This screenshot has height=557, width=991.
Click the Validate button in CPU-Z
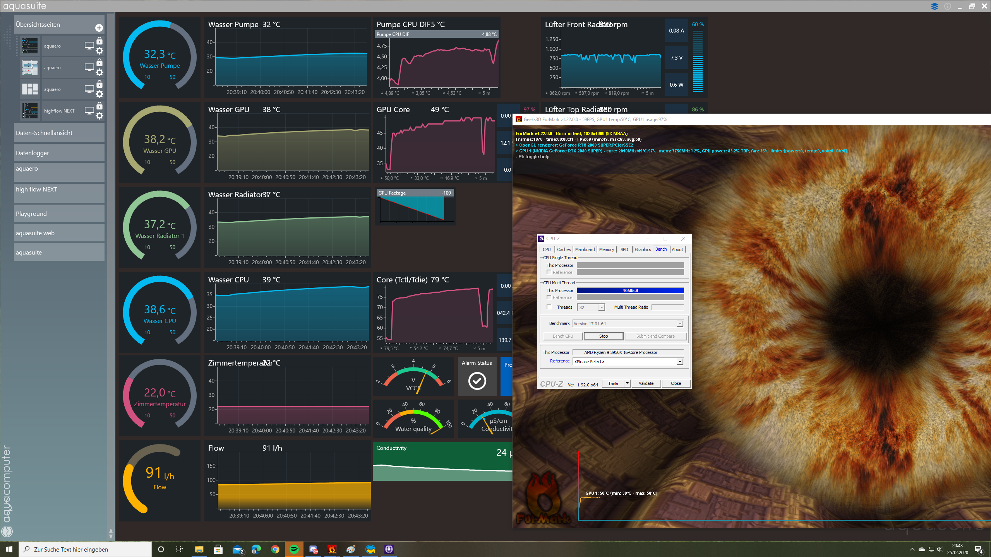[646, 383]
